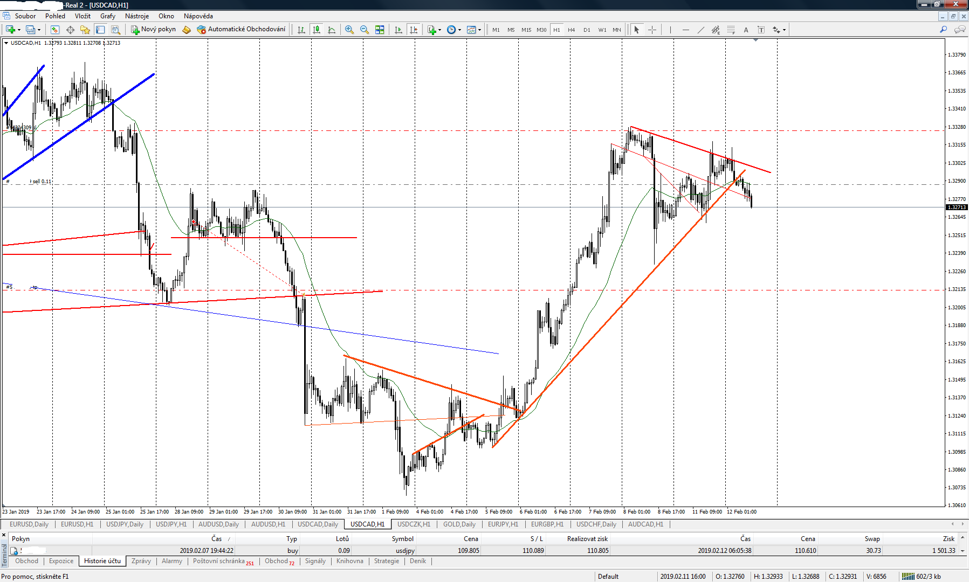Switch to bar chart display
This screenshot has width=969, height=582.
point(301,30)
